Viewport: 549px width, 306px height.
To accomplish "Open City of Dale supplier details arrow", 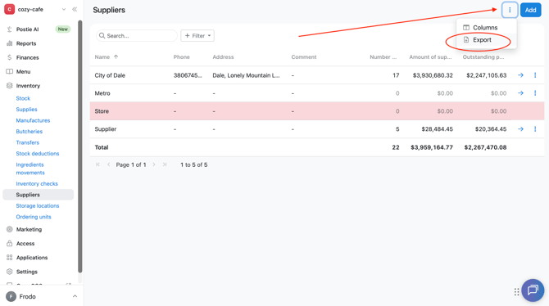I will tap(520, 75).
